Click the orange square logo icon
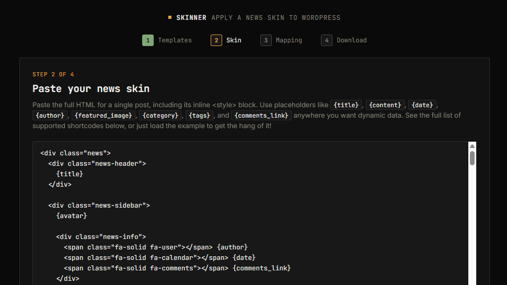The image size is (507, 285). point(170,17)
